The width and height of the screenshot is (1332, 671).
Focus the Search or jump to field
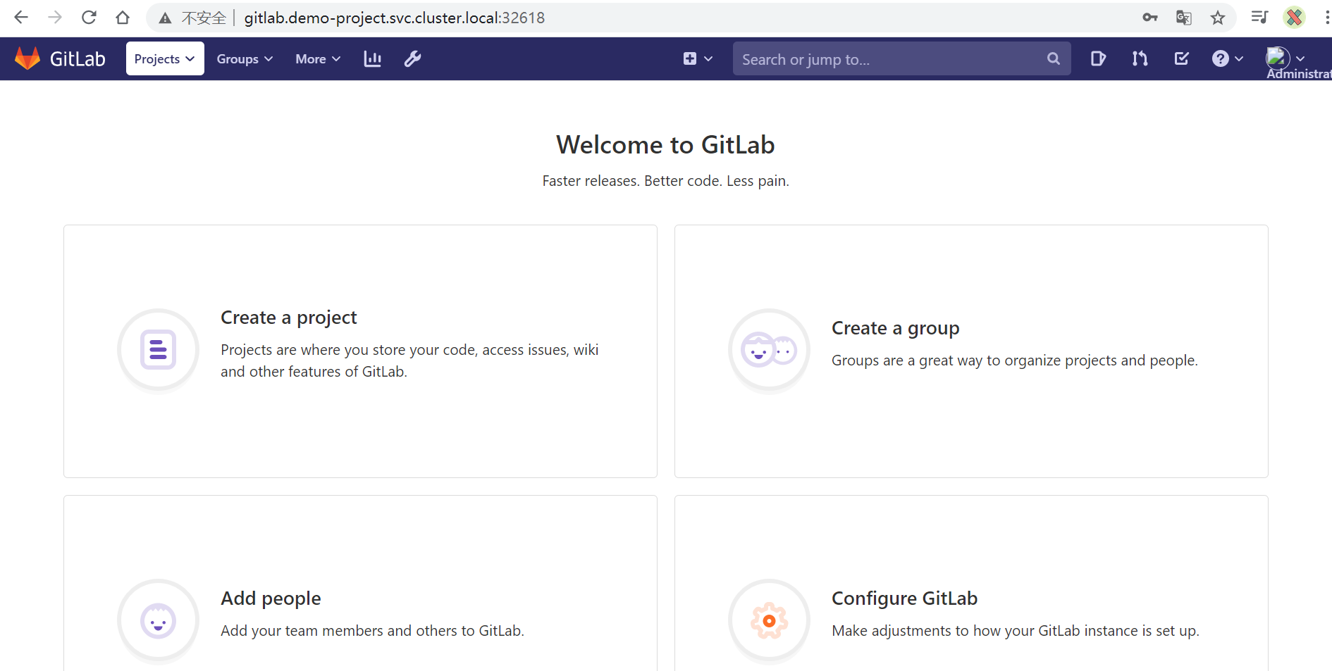click(888, 59)
